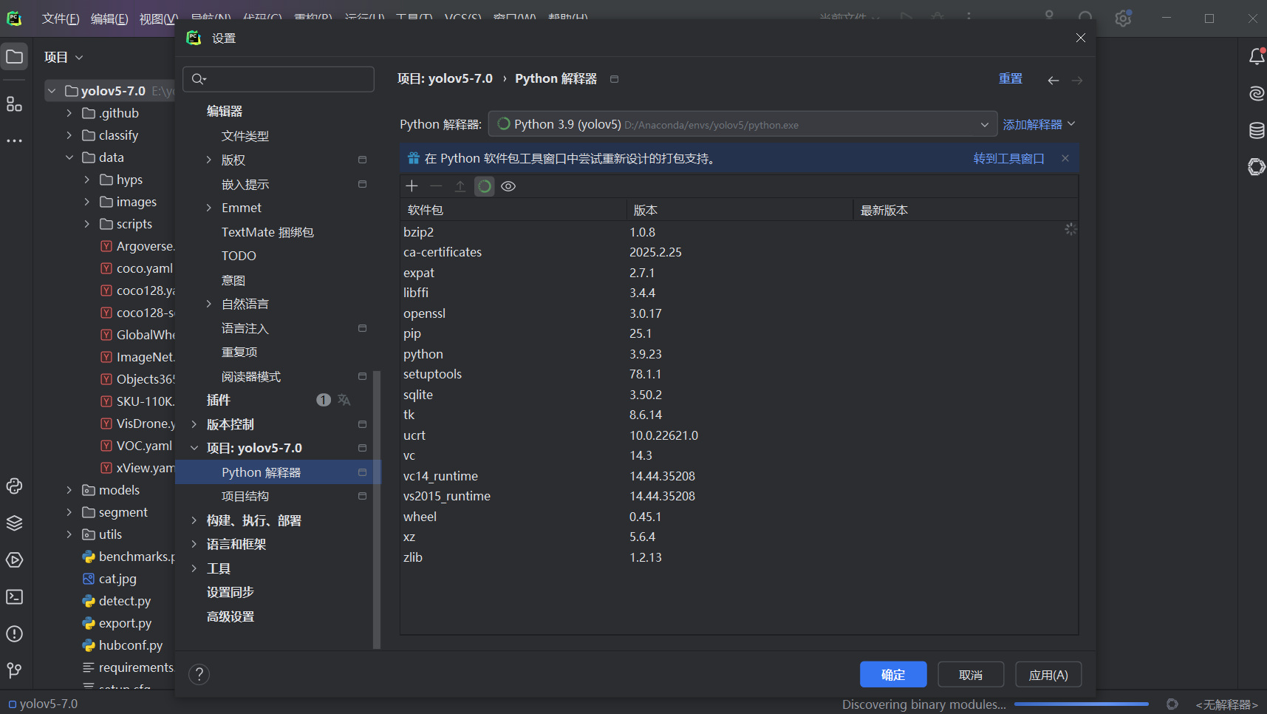Select Python 解释器 settings page
Image resolution: width=1267 pixels, height=714 pixels.
(x=278, y=472)
